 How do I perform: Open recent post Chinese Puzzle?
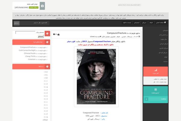coord(35,53)
